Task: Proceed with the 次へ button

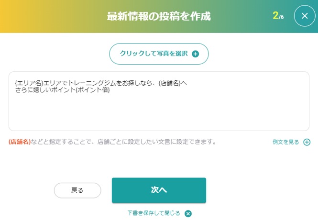Action: coord(159,190)
